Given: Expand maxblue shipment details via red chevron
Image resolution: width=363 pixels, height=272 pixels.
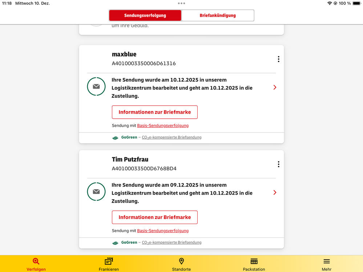Looking at the screenshot, I should click(275, 88).
